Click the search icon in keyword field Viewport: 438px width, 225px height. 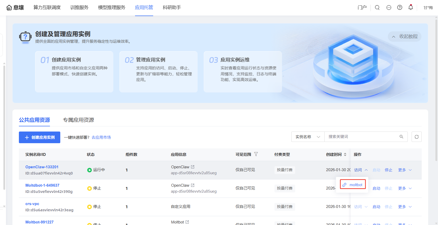click(401, 137)
